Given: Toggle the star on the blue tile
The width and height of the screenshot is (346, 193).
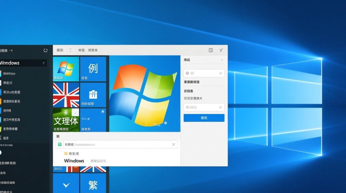Looking at the screenshot, I should (103, 112).
